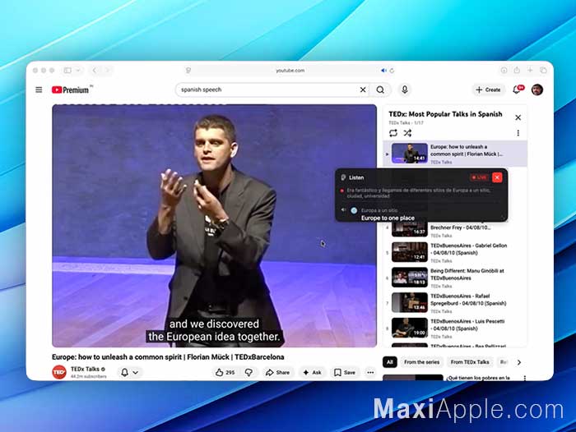This screenshot has height=432, width=576.
Task: Close the TEDx playlist panel
Action: (x=518, y=117)
